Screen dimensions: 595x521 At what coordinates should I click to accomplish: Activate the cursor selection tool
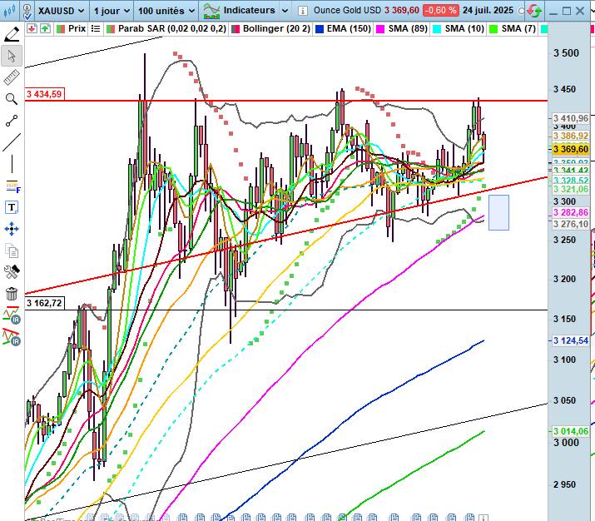tap(12, 56)
